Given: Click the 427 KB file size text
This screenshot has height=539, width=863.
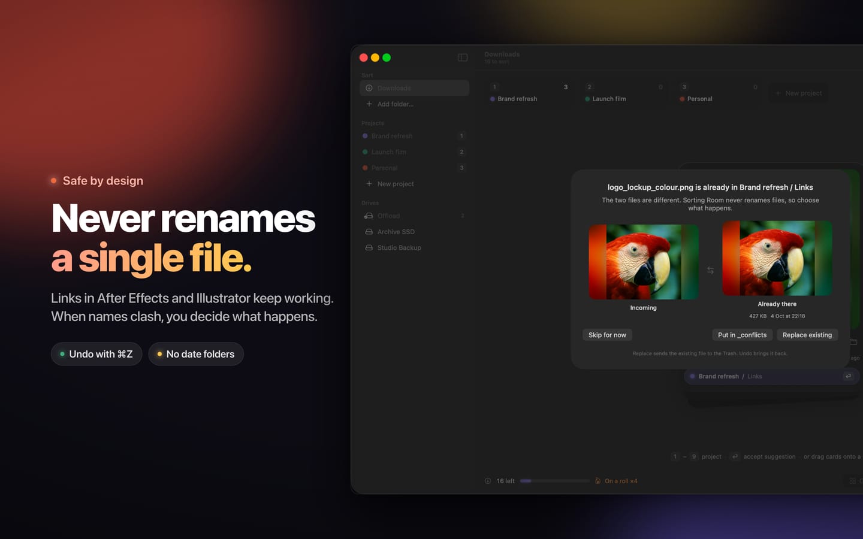Looking at the screenshot, I should [758, 316].
